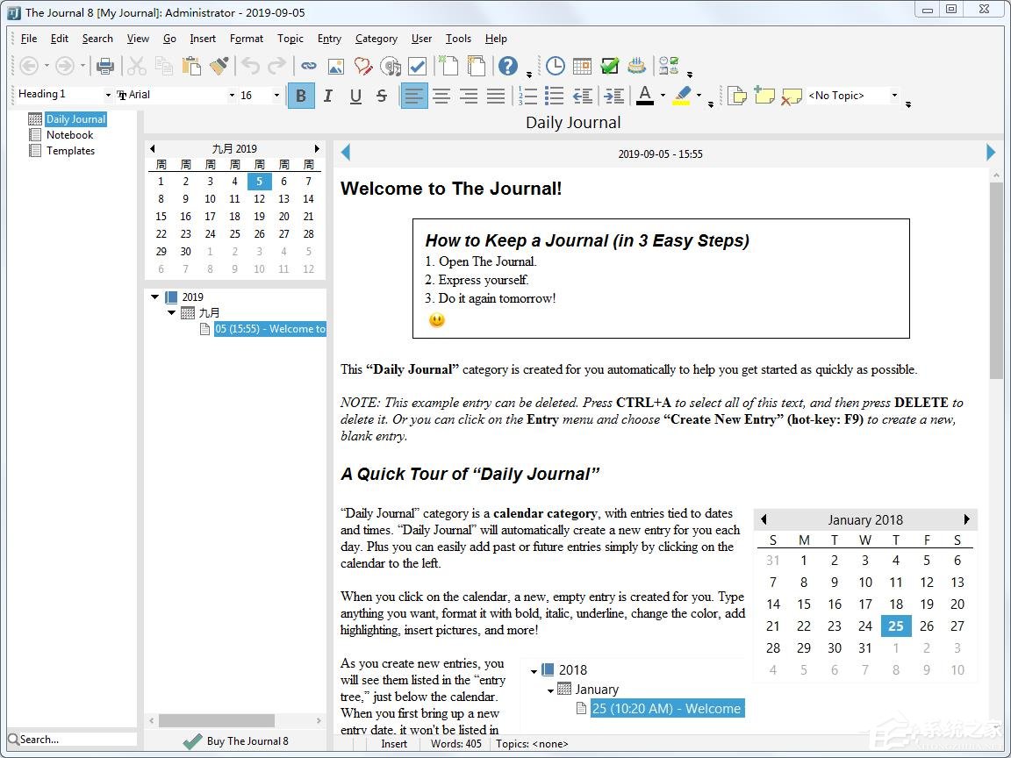
Task: Click the birthday cake icon
Action: click(x=636, y=66)
